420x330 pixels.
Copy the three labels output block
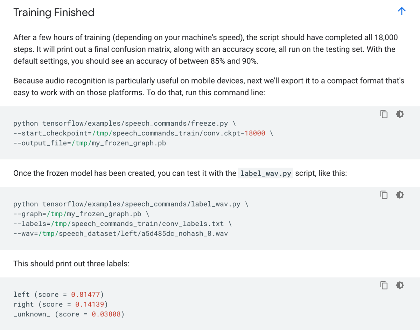click(384, 286)
